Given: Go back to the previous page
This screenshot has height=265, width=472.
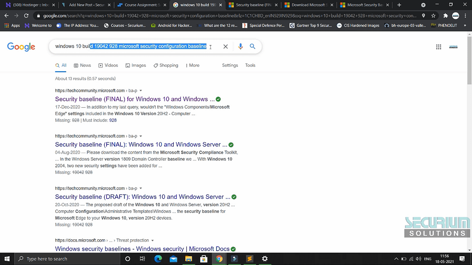Looking at the screenshot, I should pyautogui.click(x=6, y=16).
